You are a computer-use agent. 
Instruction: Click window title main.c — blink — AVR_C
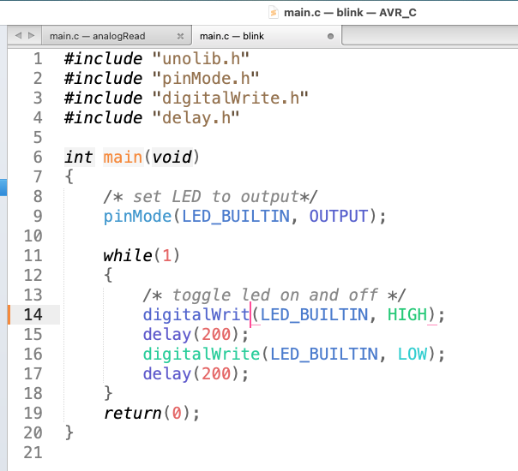click(350, 13)
